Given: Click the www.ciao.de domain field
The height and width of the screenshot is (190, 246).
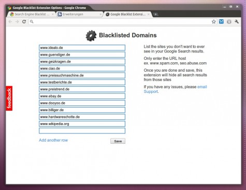Looking at the screenshot, I should click(x=82, y=69).
